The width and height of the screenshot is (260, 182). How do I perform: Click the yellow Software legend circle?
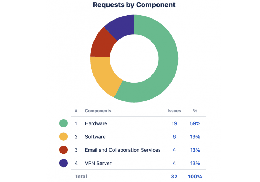coord(63,137)
